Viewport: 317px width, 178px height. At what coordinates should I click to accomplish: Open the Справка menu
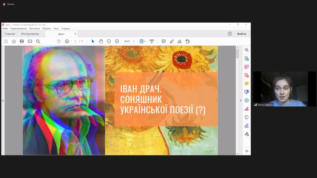click(x=66, y=29)
